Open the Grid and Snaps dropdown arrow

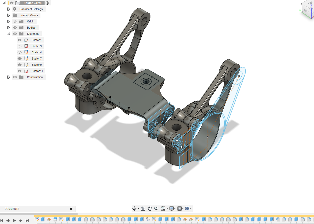[183, 209]
